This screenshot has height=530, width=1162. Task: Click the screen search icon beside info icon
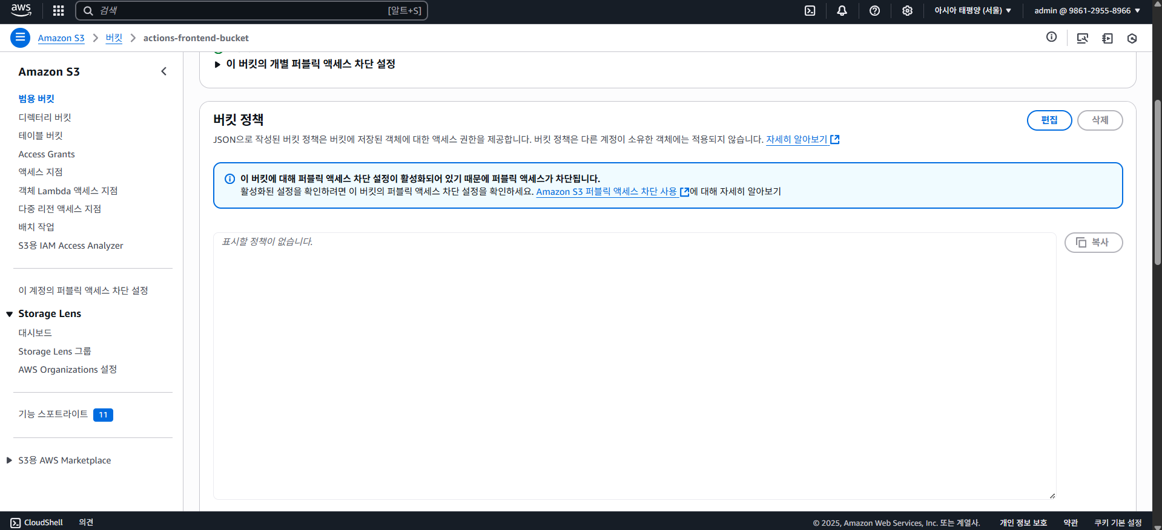1082,38
